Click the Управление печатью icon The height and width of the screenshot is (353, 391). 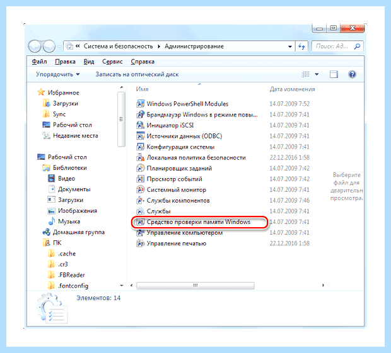click(140, 244)
